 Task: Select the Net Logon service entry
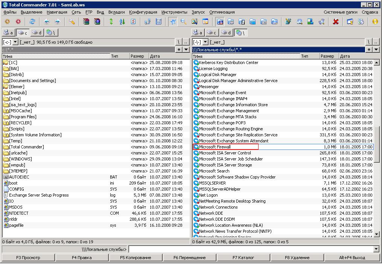pos(283,195)
